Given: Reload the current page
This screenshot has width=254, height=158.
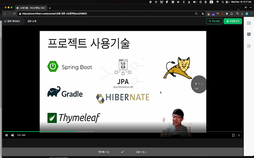Looking at the screenshot, I should pyautogui.click(x=14, y=14).
